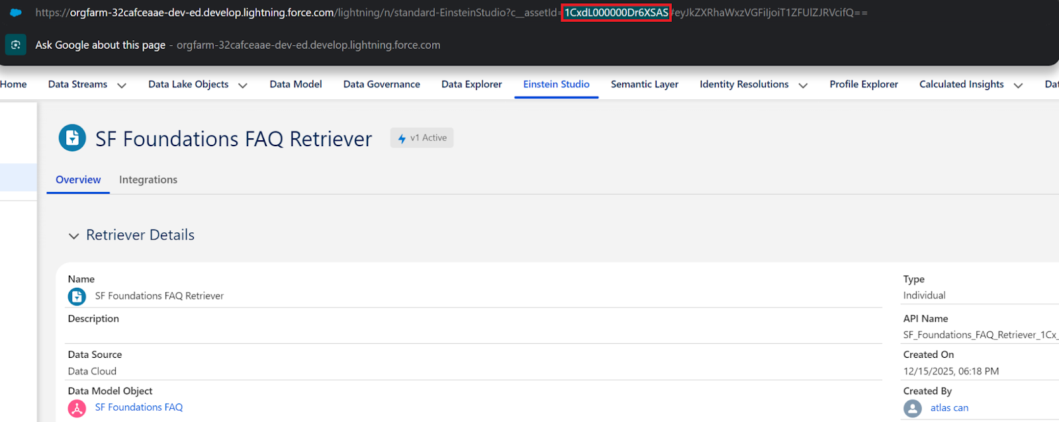Switch to the Integrations tab
The height and width of the screenshot is (422, 1059).
[148, 180]
